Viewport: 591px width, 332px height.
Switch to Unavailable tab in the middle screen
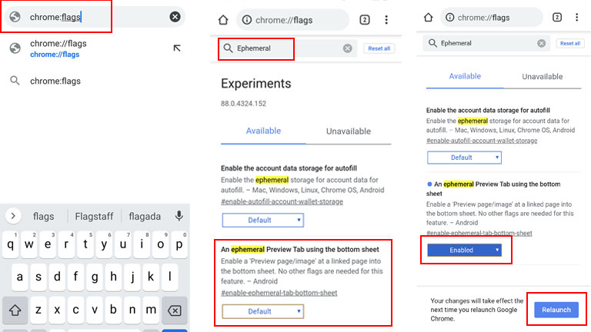pyautogui.click(x=349, y=131)
